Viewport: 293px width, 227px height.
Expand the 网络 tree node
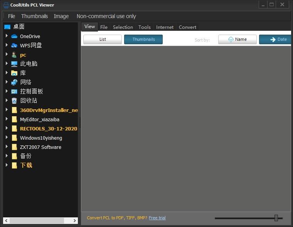pos(7,82)
